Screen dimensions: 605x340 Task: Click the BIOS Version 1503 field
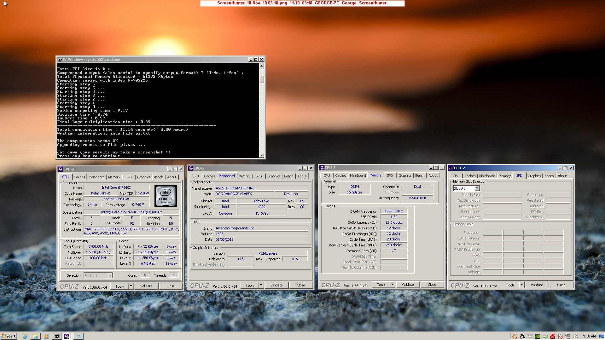261,234
